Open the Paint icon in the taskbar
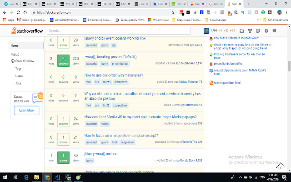Screen dimensions: 291x182 click(x=78, y=177)
